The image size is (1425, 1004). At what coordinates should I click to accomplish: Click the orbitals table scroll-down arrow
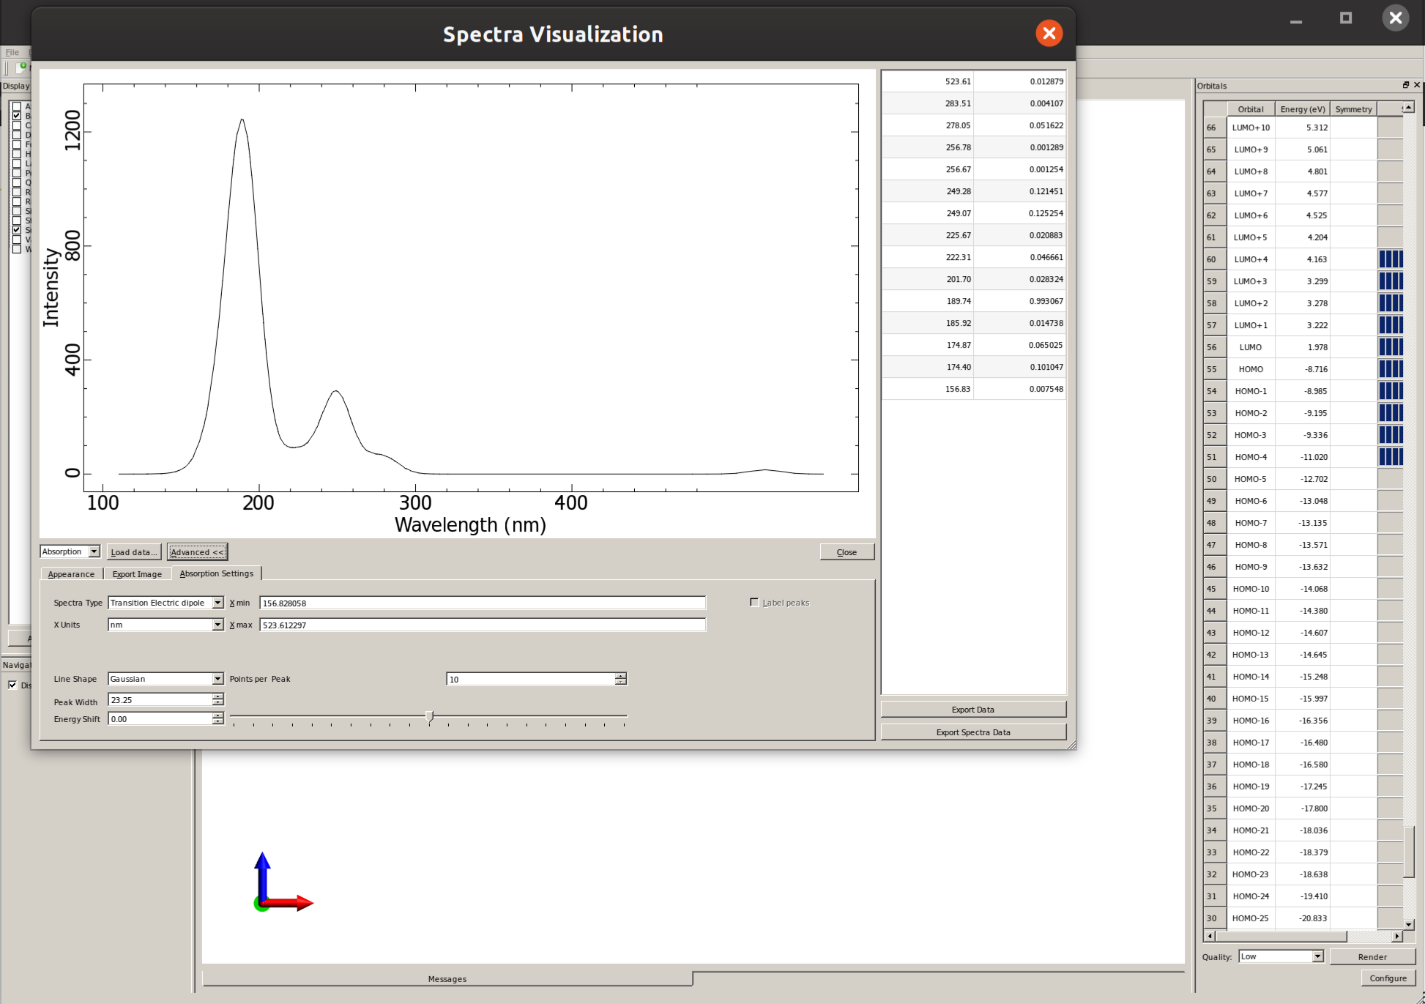tap(1408, 924)
